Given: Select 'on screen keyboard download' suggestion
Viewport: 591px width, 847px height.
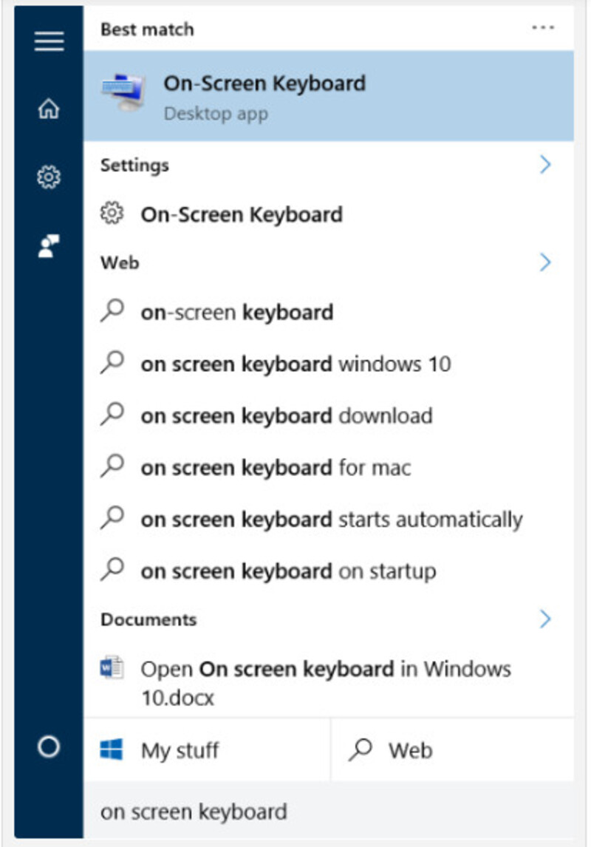Looking at the screenshot, I should pos(329,416).
